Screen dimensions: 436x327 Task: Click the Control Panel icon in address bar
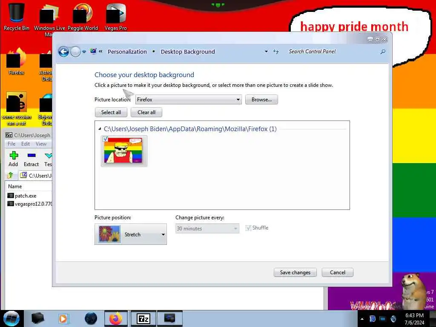click(x=93, y=52)
